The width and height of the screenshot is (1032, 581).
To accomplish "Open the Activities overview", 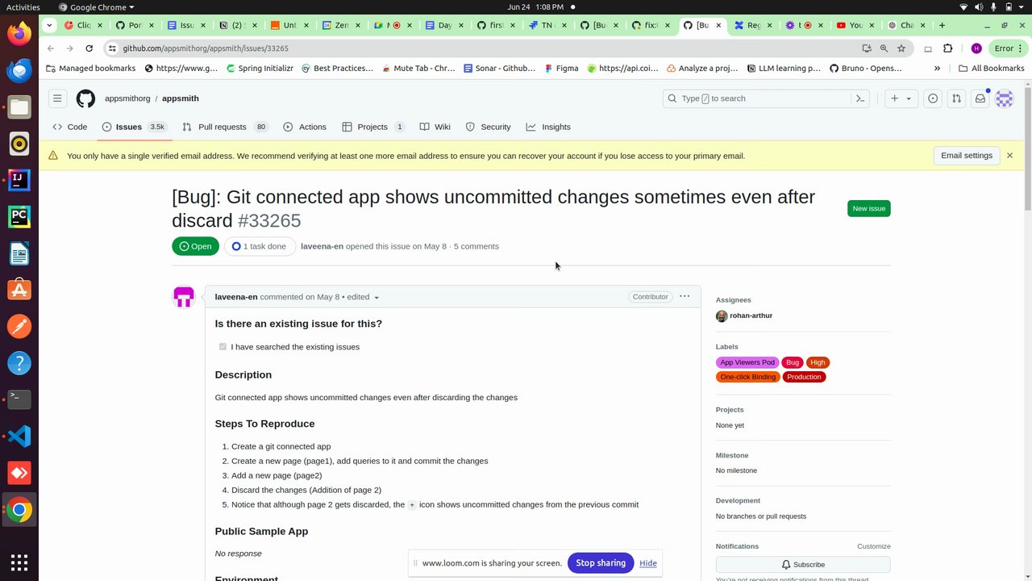I will 23,7.
